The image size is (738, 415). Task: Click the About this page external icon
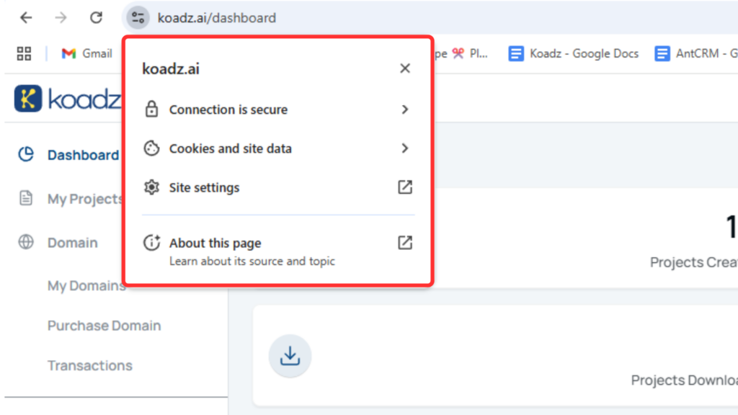click(x=405, y=243)
